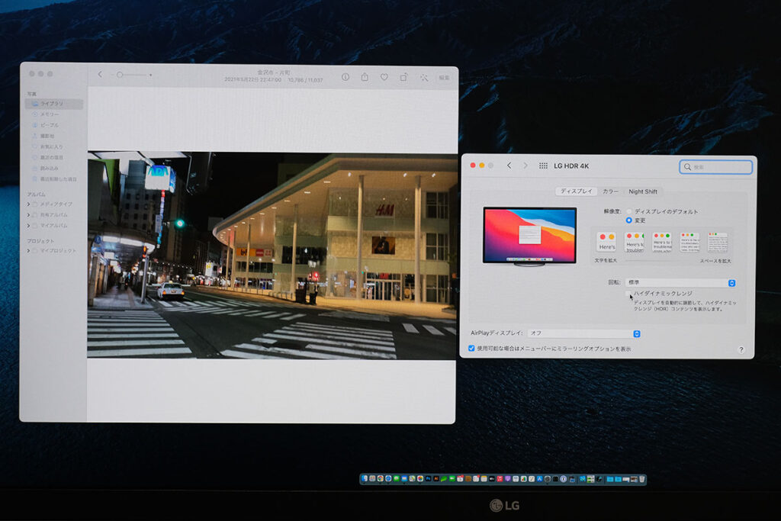Open System Preferences from the Dock
The width and height of the screenshot is (781, 521).
[548, 479]
